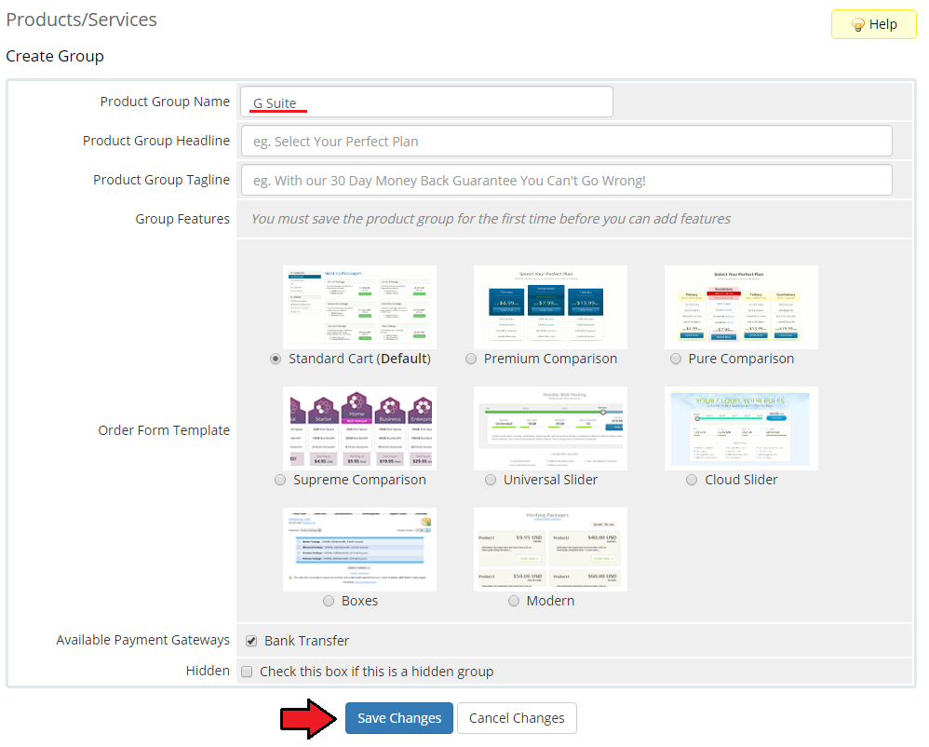Click the Help lightbulb icon
This screenshot has width=929, height=747.
pyautogui.click(x=858, y=24)
